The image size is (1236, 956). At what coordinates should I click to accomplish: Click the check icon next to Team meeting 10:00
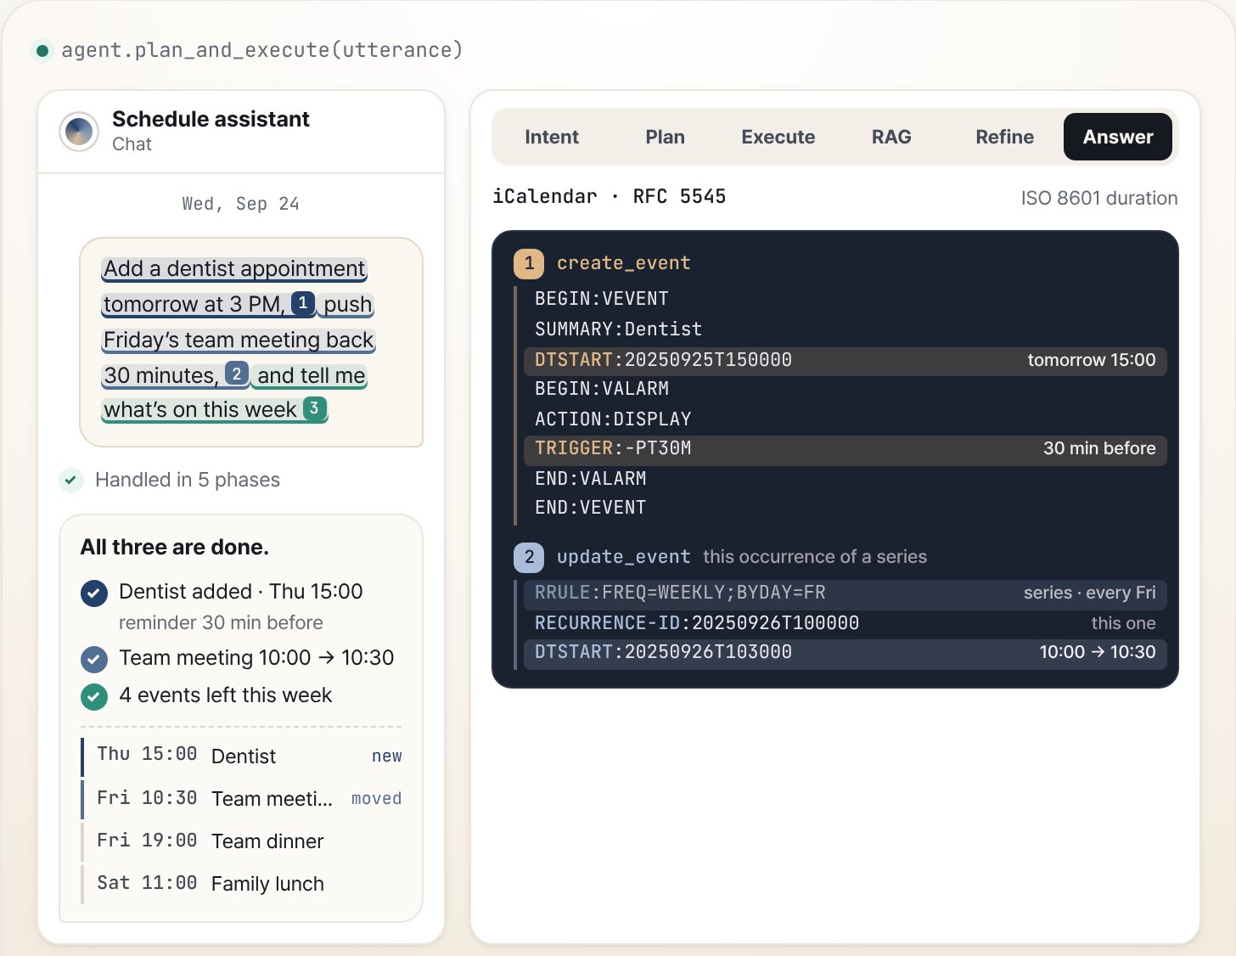click(x=94, y=659)
